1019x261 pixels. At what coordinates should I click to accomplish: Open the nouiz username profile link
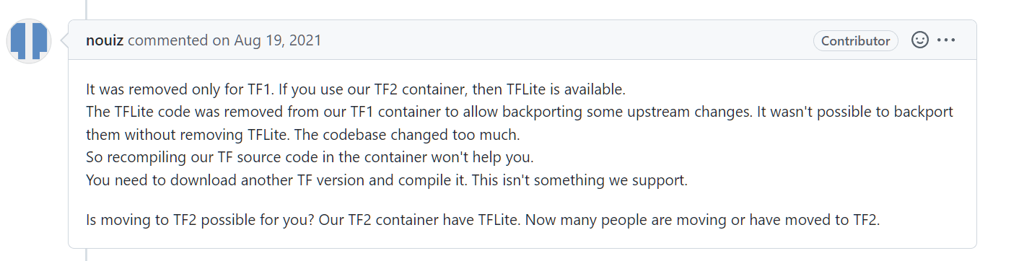(105, 41)
